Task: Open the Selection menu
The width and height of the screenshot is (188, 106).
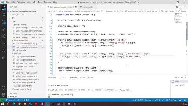Action: [x=21, y=2]
